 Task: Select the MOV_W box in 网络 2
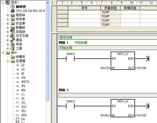coord(123,108)
